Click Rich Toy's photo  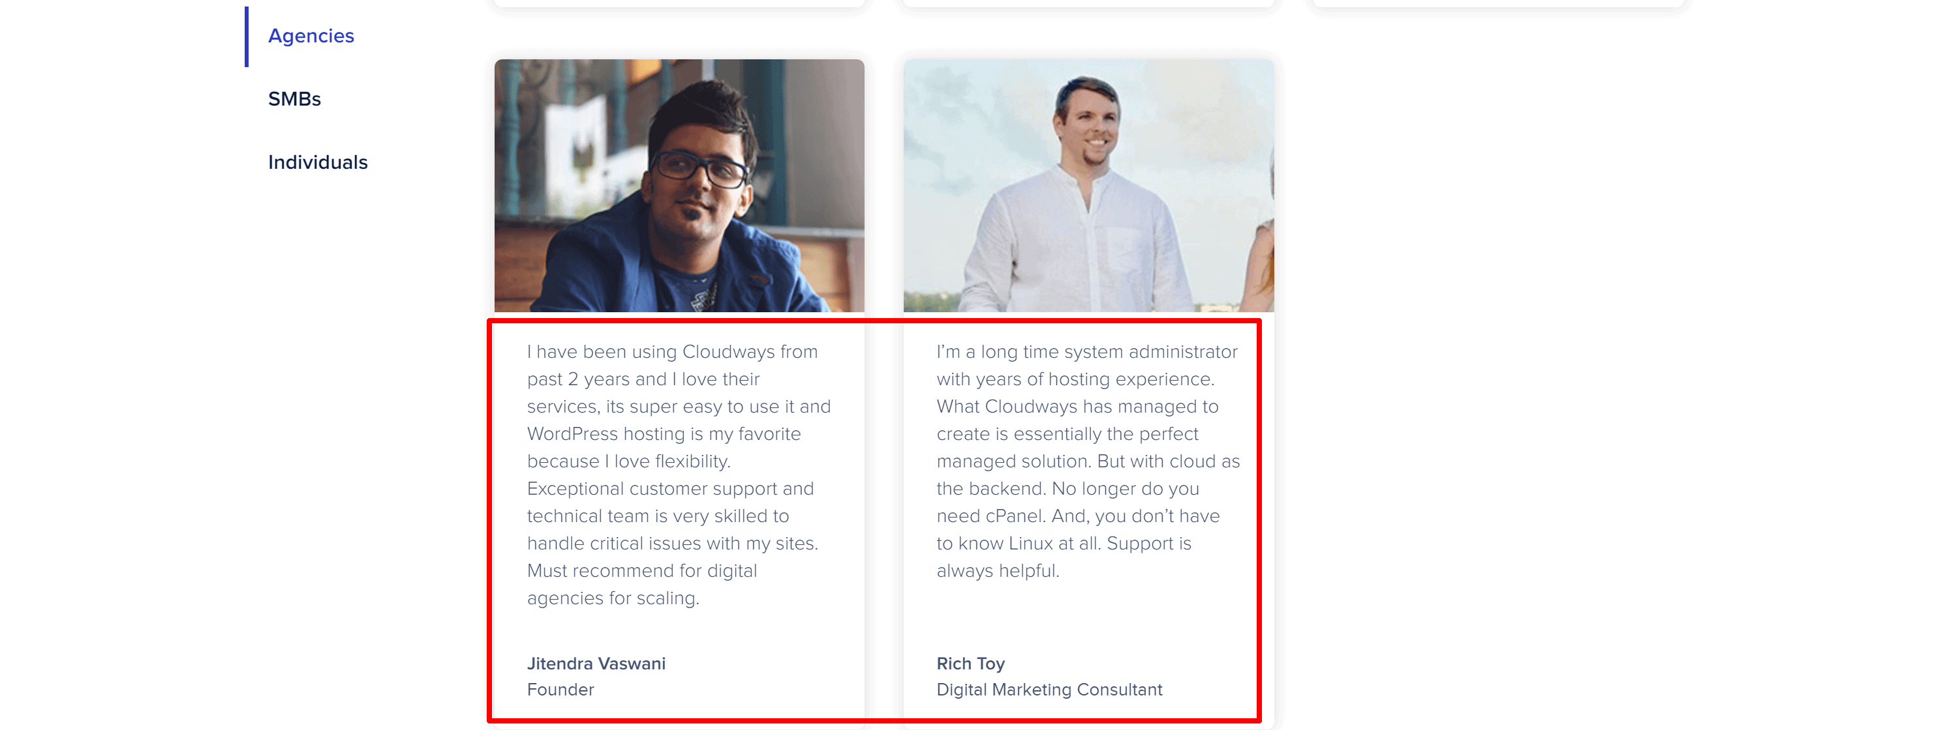(1088, 185)
